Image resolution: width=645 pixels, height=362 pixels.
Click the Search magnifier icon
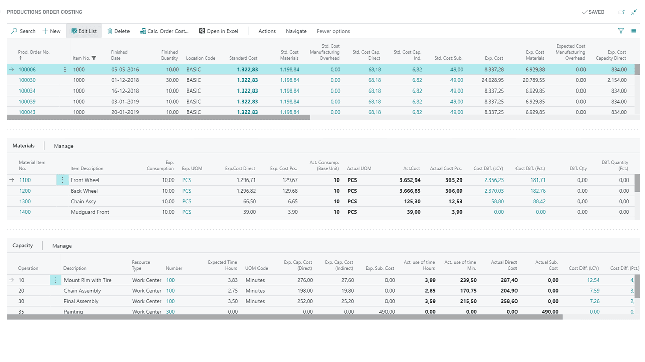pyautogui.click(x=14, y=31)
